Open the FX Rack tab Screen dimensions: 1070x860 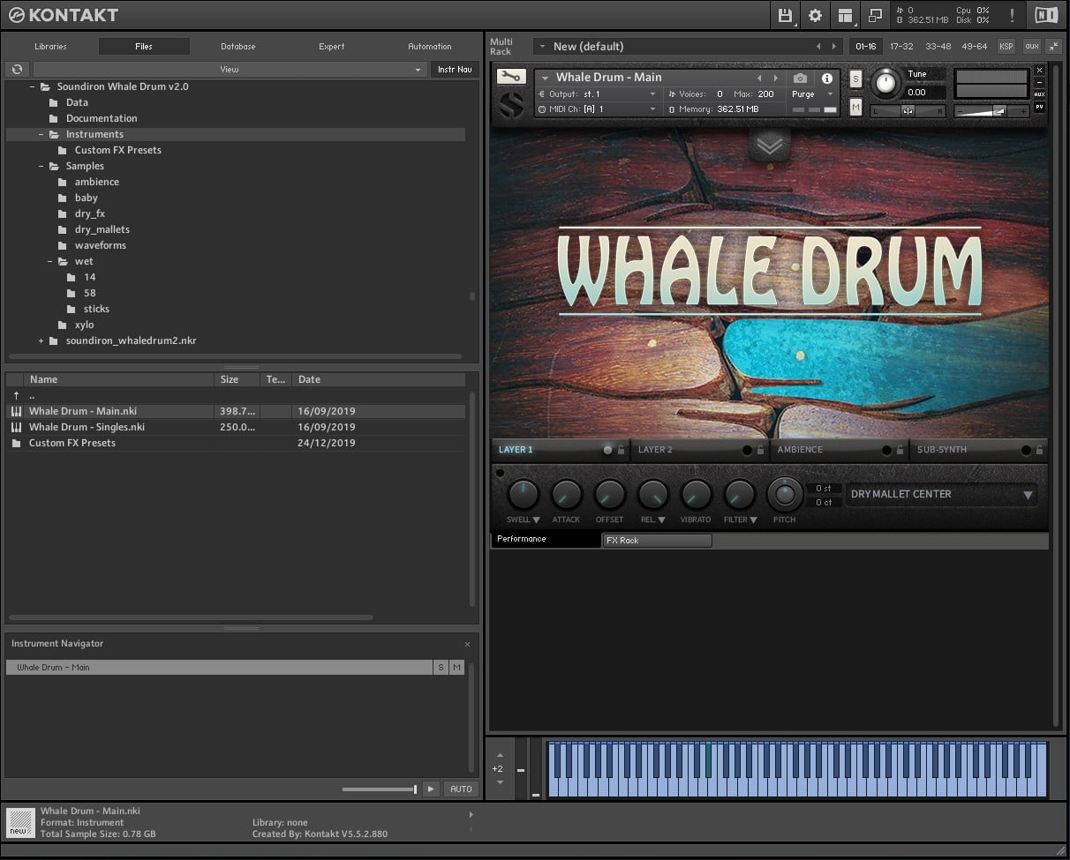pyautogui.click(x=656, y=540)
